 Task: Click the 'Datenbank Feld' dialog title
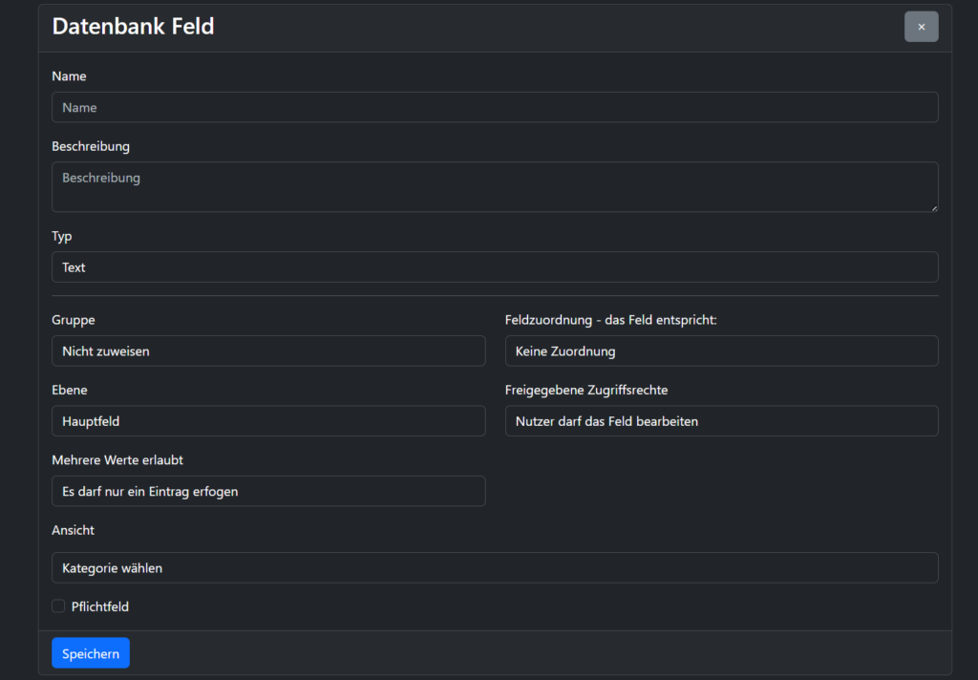133,27
